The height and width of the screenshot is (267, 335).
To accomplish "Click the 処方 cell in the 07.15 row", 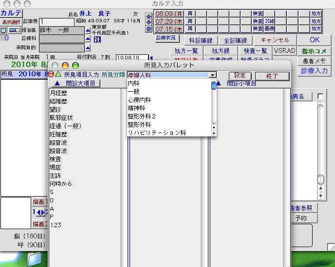I will (316, 29).
